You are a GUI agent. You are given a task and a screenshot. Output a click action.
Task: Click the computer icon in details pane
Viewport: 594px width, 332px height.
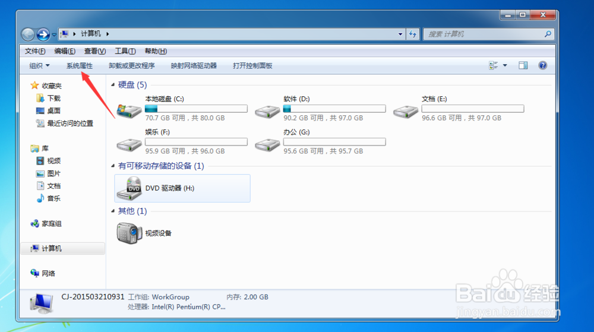coord(42,303)
